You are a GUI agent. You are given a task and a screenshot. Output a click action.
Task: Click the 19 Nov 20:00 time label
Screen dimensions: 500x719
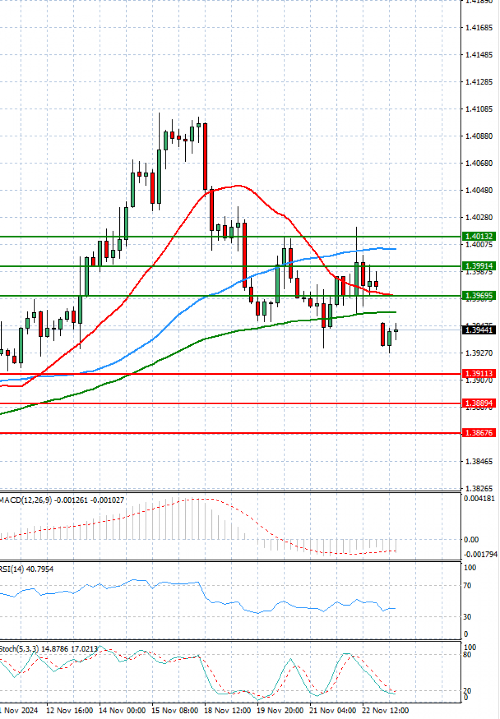click(x=280, y=710)
